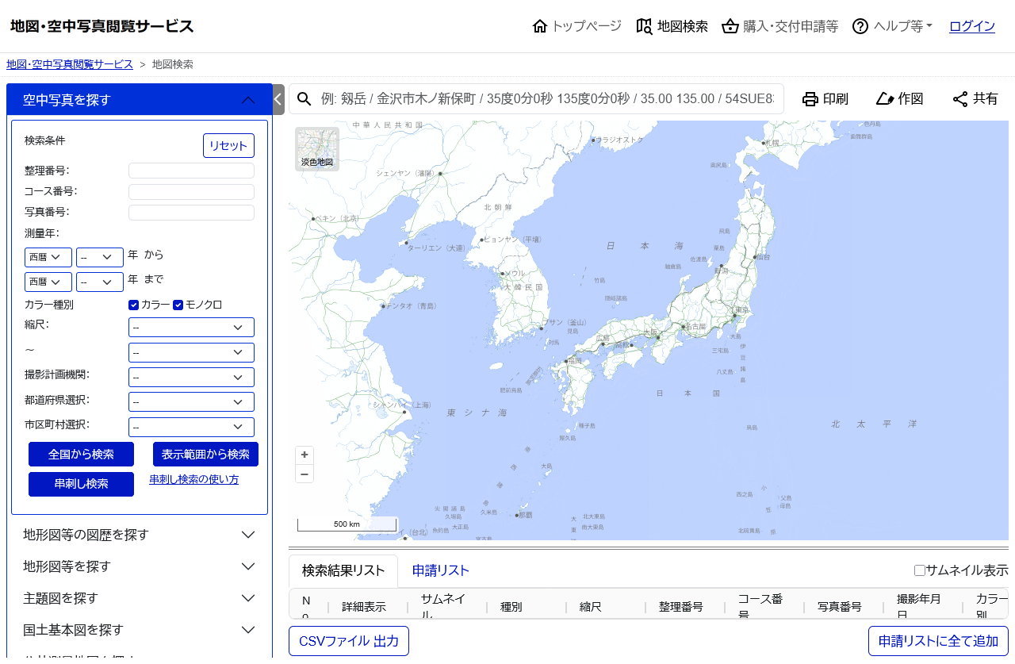Image resolution: width=1015 pixels, height=664 pixels.
Task: Open the 撮影計画機関 dropdown
Action: pyautogui.click(x=191, y=377)
